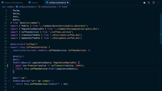Click the number type on line 29
The height and width of the screenshot is (91, 162).
click(46, 81)
